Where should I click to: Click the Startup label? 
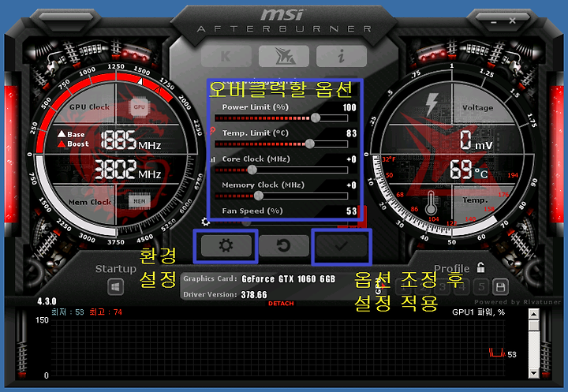click(x=115, y=269)
